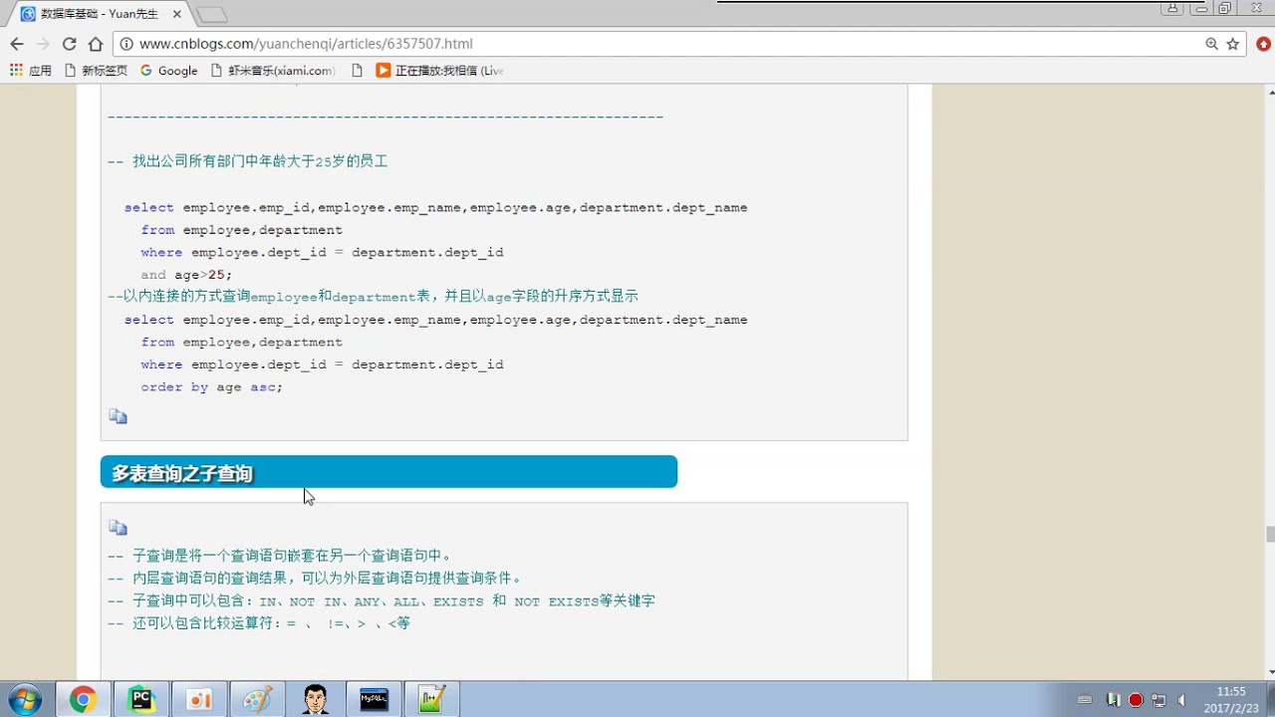Screen dimensions: 1275x717
Task: Click the keyboard icon in system tray
Action: (x=1085, y=700)
